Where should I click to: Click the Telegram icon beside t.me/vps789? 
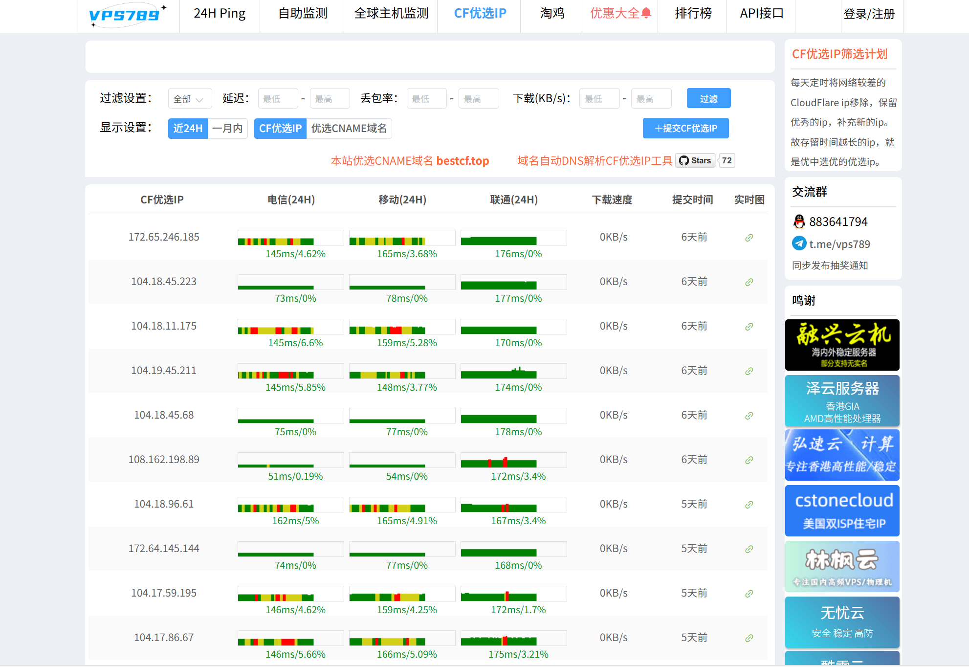[x=799, y=244]
